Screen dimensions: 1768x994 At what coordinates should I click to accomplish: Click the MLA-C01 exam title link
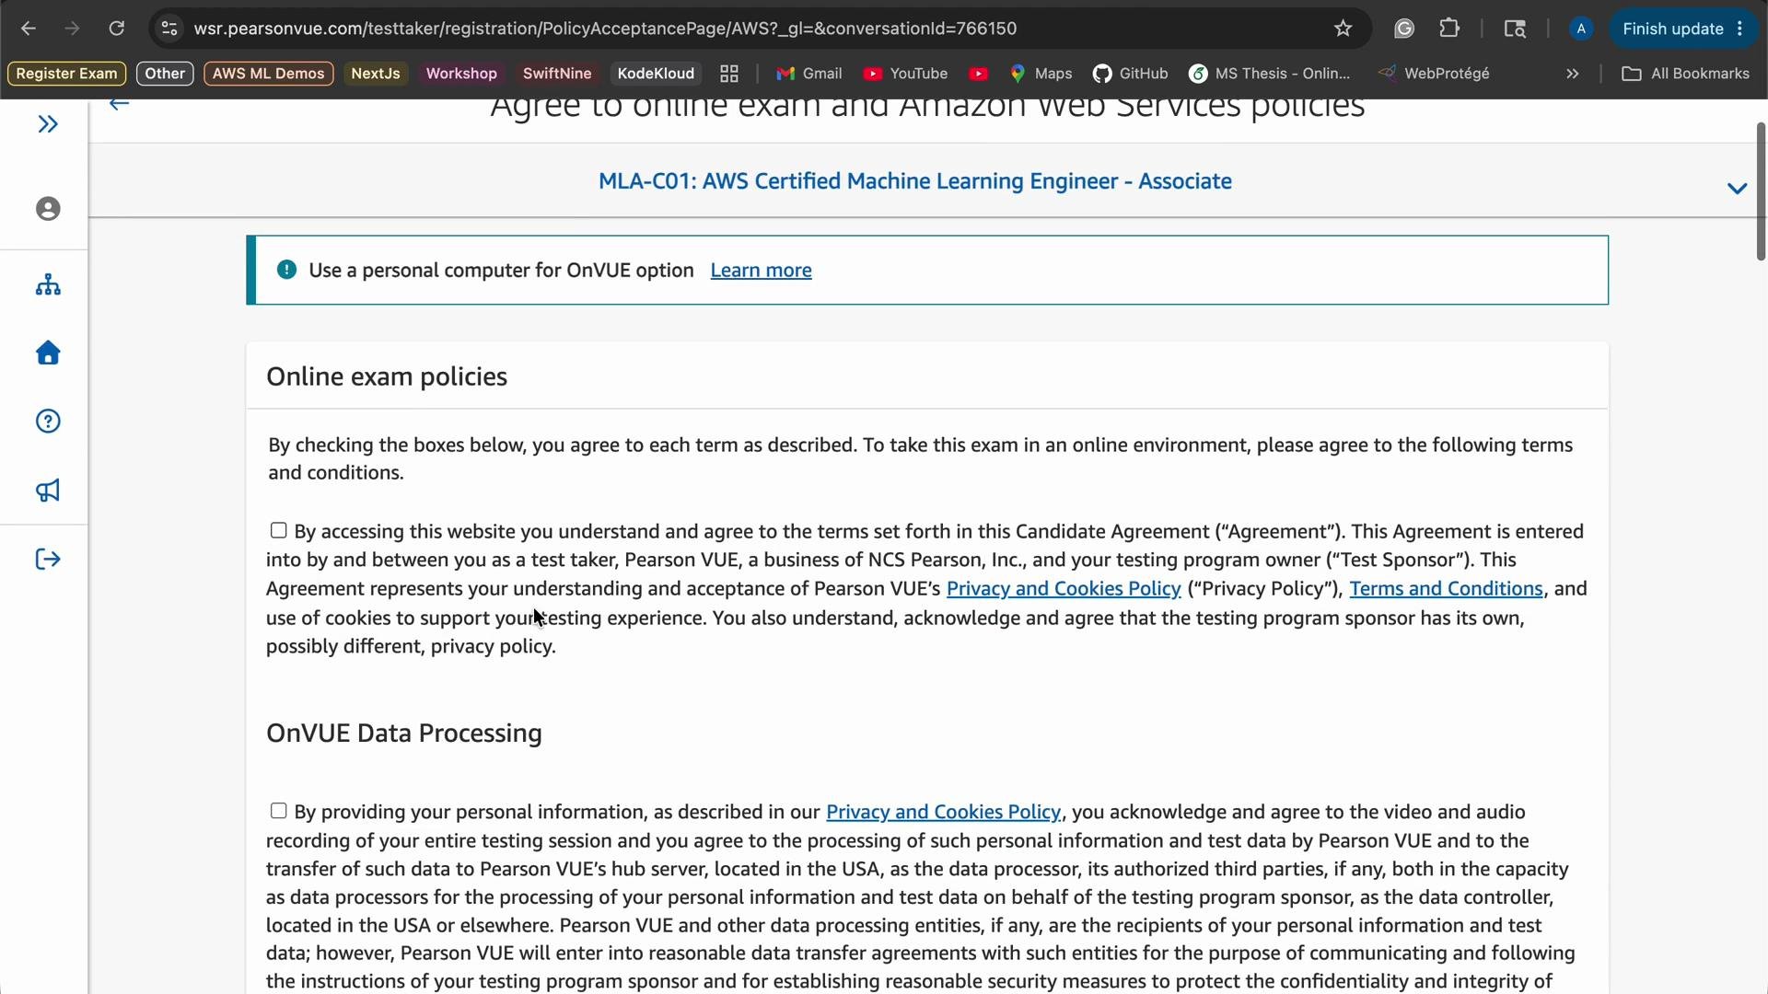click(914, 181)
